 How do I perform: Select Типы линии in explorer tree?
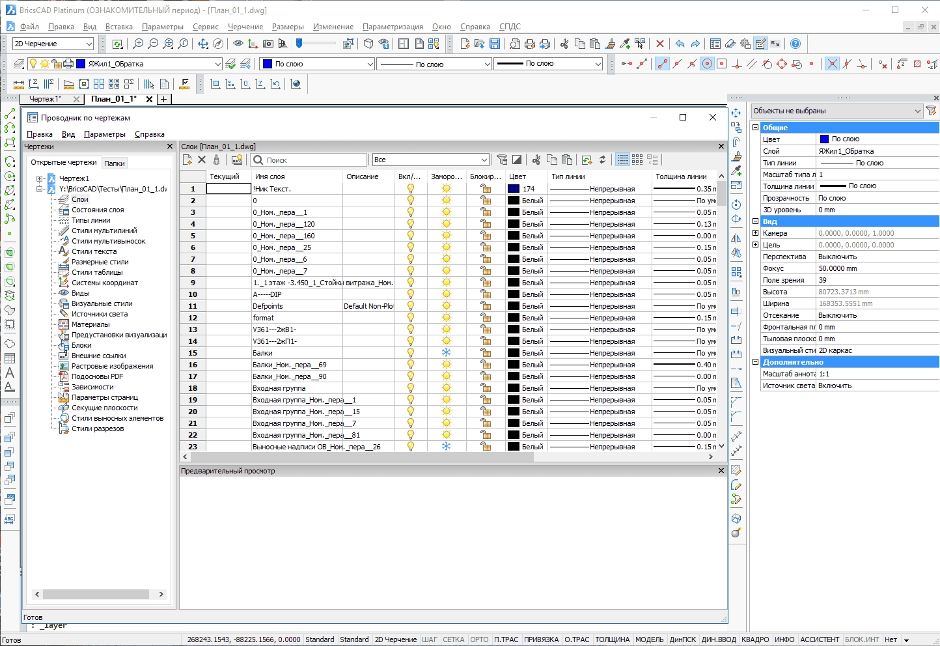pos(91,220)
